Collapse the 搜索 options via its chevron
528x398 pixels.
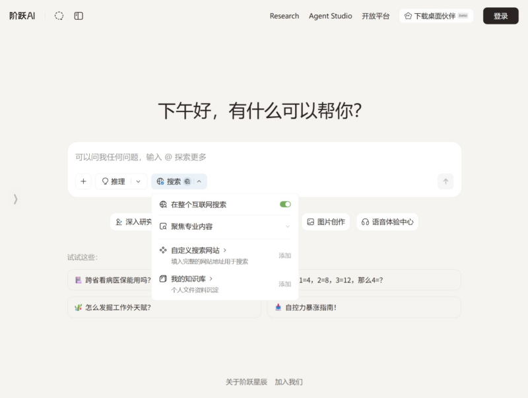(198, 181)
